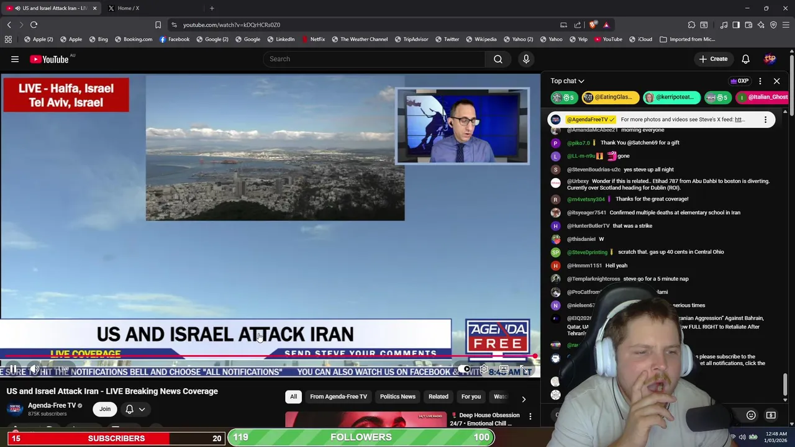Viewport: 795px width, 447px height.
Task: Open Agenda-Free TV channel name
Action: (52, 405)
